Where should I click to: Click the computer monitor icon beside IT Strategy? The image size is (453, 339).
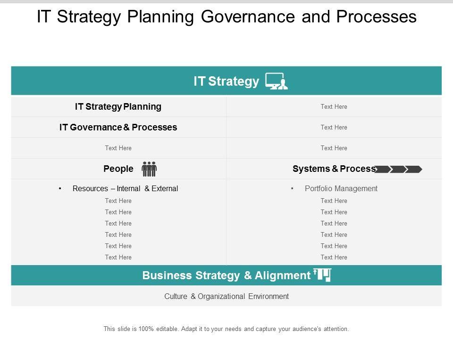coord(277,81)
